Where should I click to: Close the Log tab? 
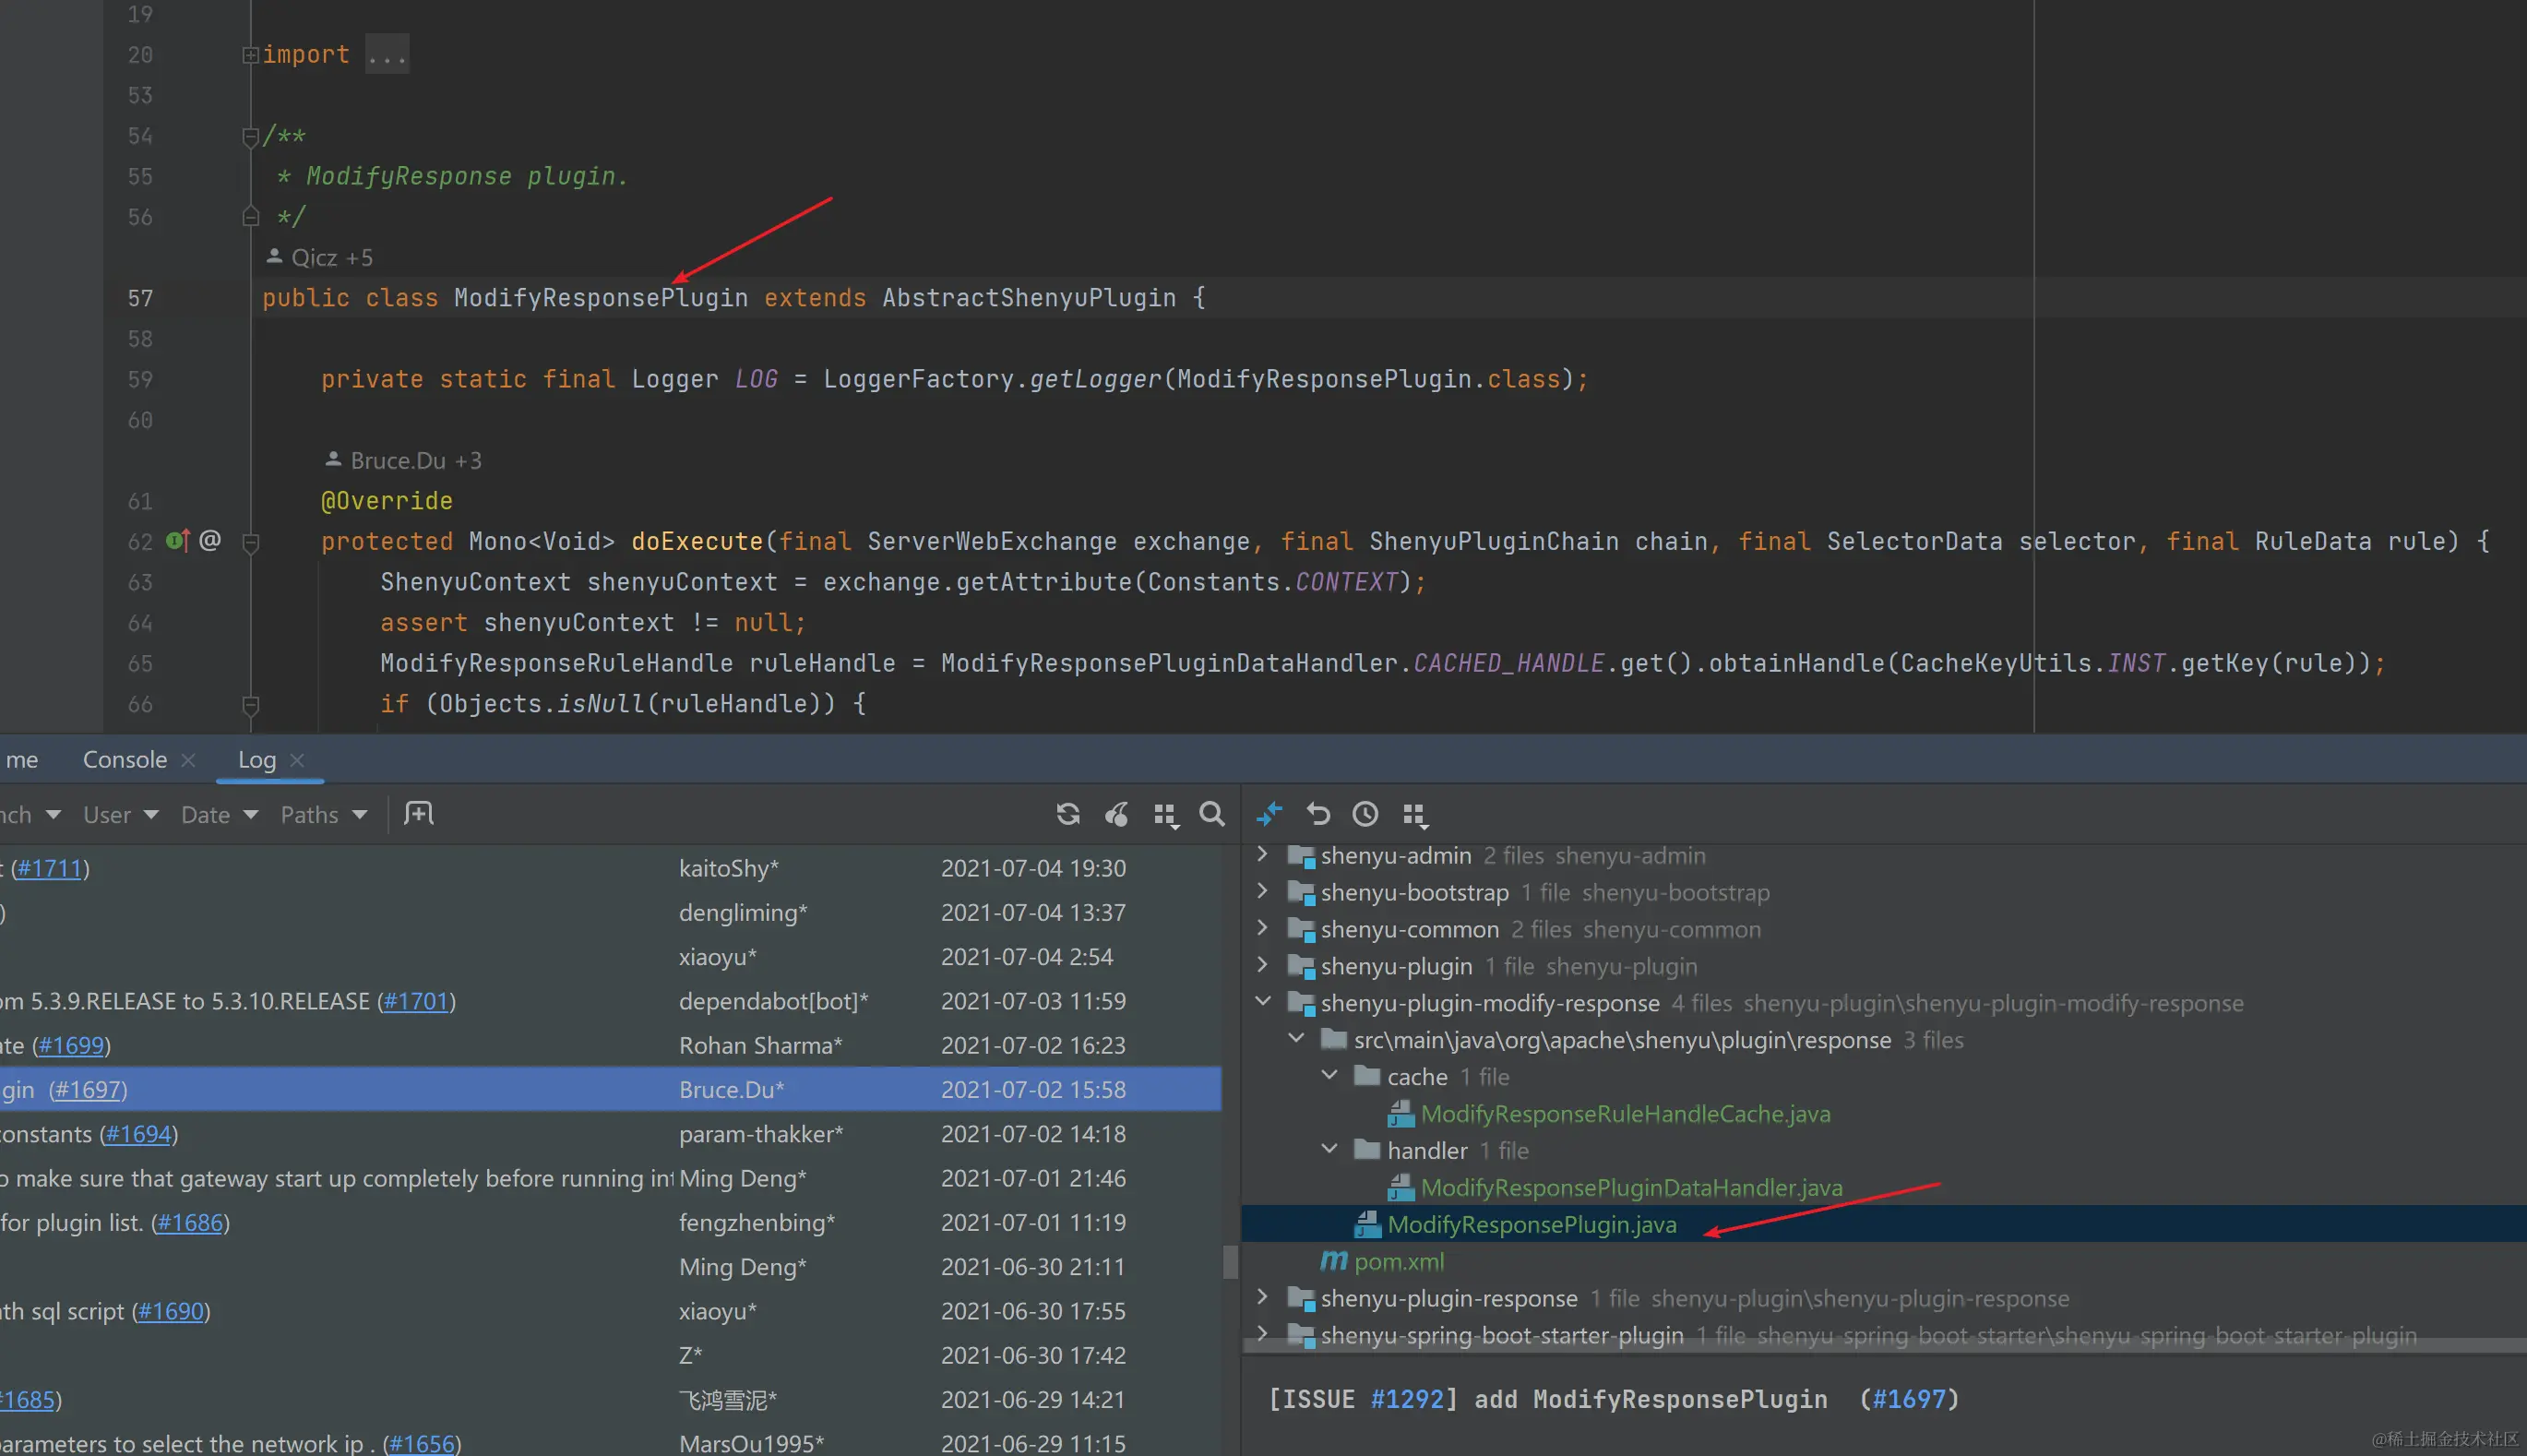[x=297, y=760]
